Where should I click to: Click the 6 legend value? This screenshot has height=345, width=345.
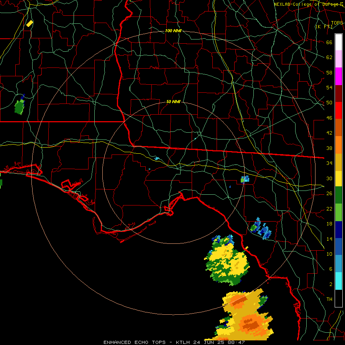tap(330, 269)
